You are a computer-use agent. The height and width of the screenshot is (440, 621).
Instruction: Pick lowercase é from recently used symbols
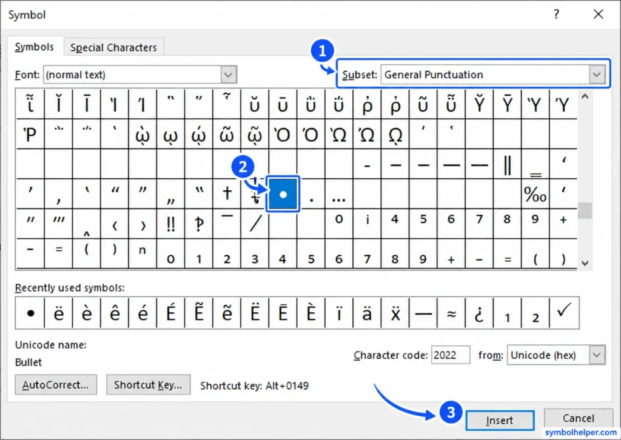pyautogui.click(x=143, y=313)
